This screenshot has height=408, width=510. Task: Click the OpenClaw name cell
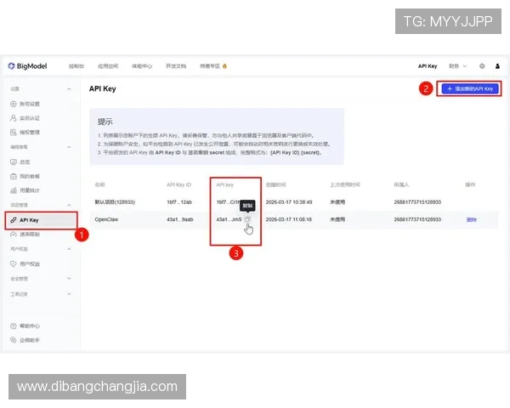click(106, 219)
